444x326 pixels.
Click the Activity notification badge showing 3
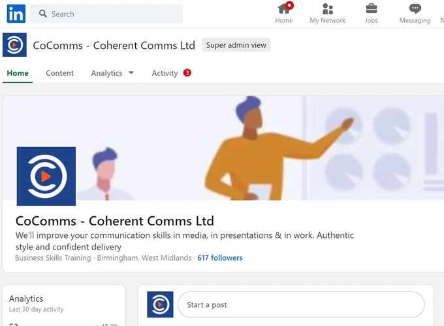pos(187,73)
